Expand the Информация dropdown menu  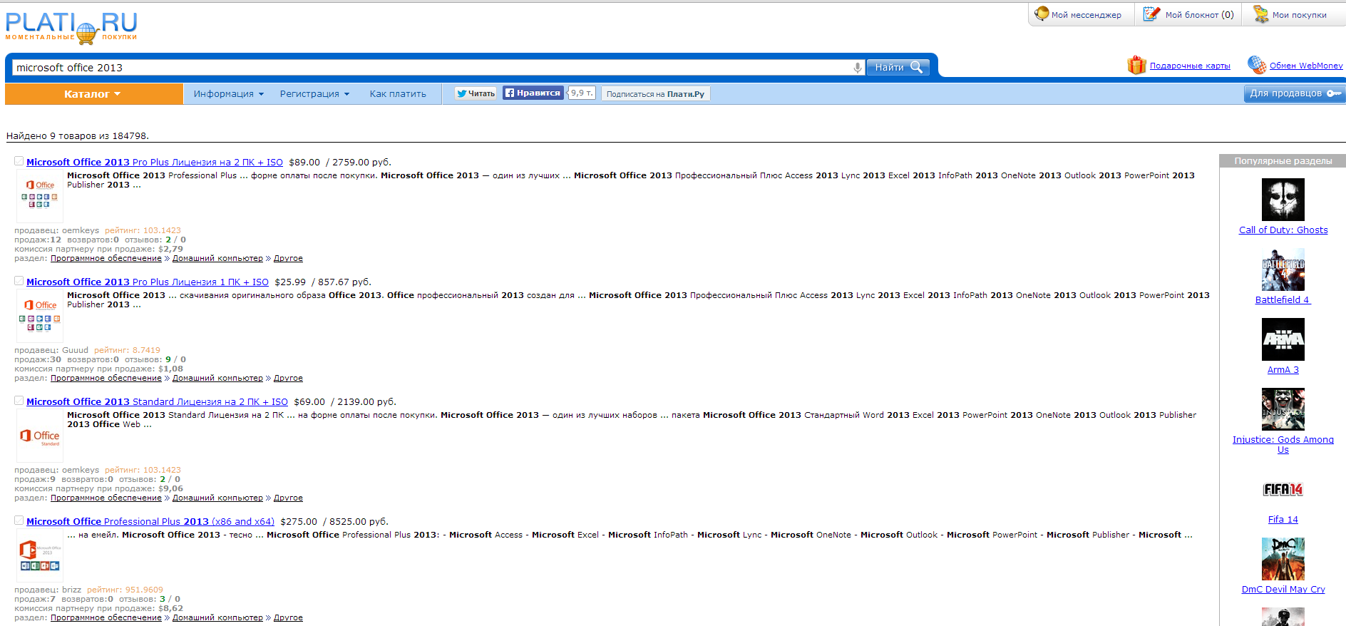point(229,94)
